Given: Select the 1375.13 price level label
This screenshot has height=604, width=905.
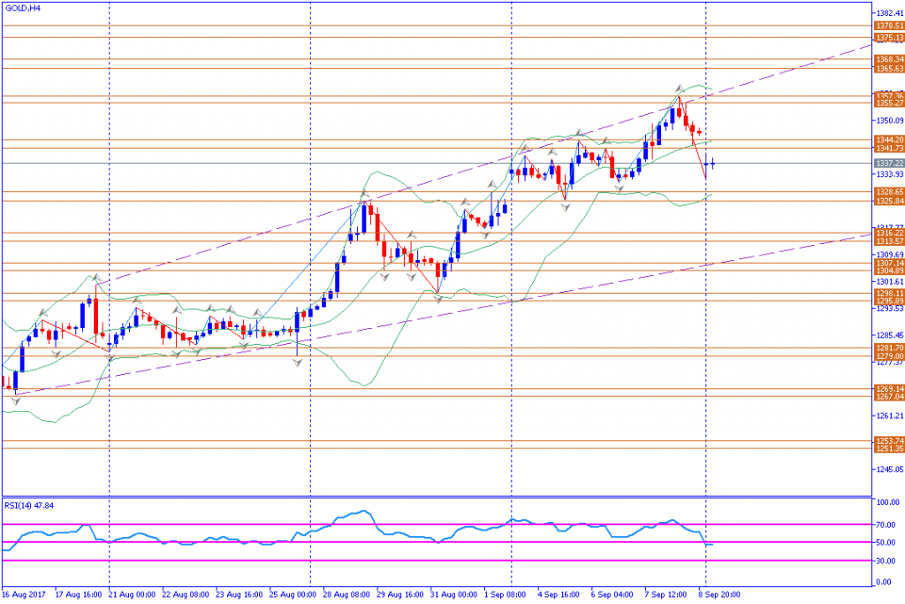Looking at the screenshot, I should point(889,37).
